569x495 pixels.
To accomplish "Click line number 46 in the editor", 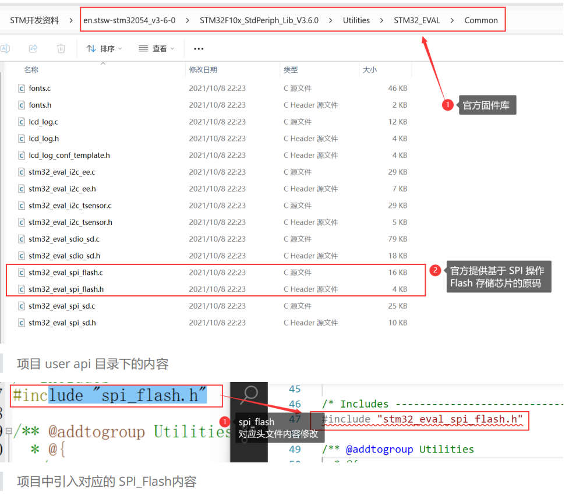I will (x=295, y=404).
